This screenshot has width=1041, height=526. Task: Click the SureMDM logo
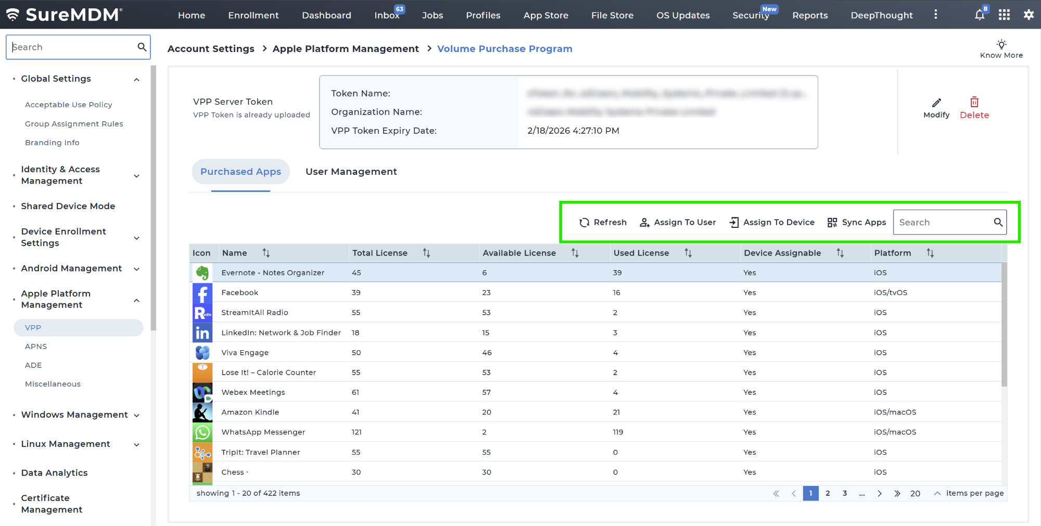point(65,15)
